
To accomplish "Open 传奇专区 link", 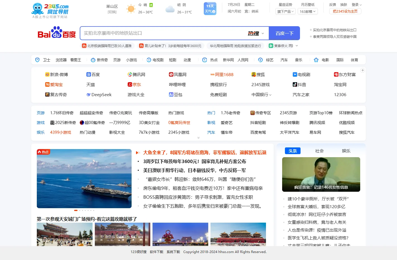I will pos(261,113).
